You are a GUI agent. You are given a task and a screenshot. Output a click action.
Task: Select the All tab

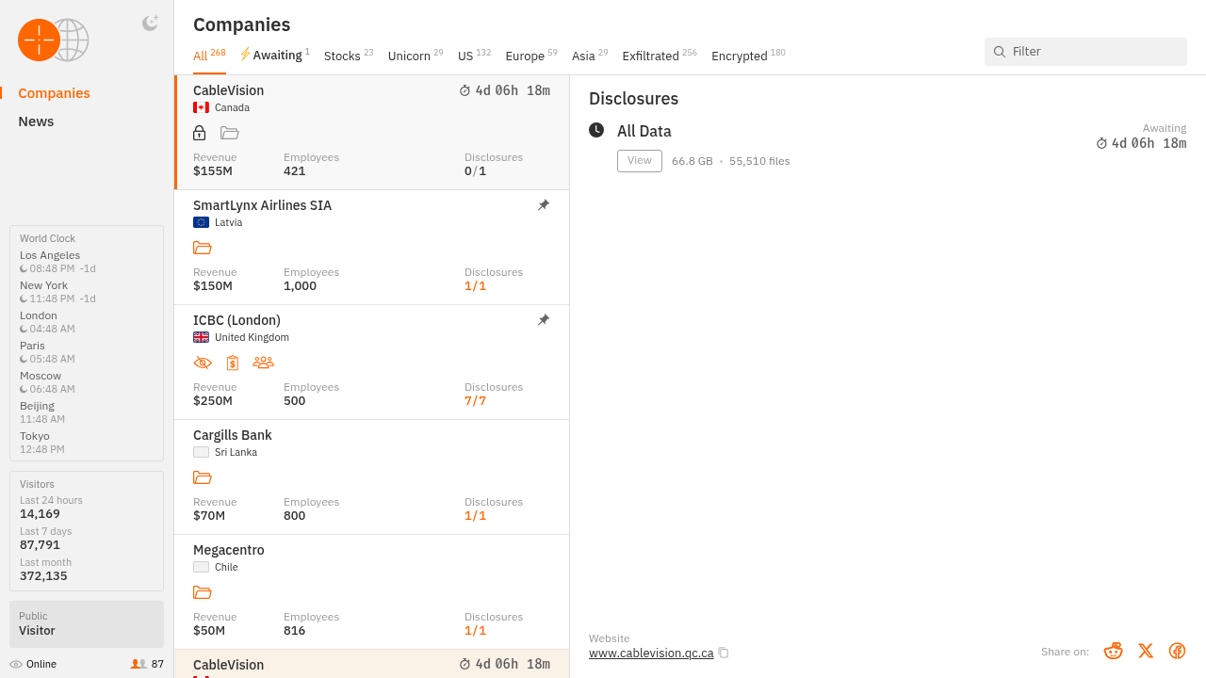209,56
